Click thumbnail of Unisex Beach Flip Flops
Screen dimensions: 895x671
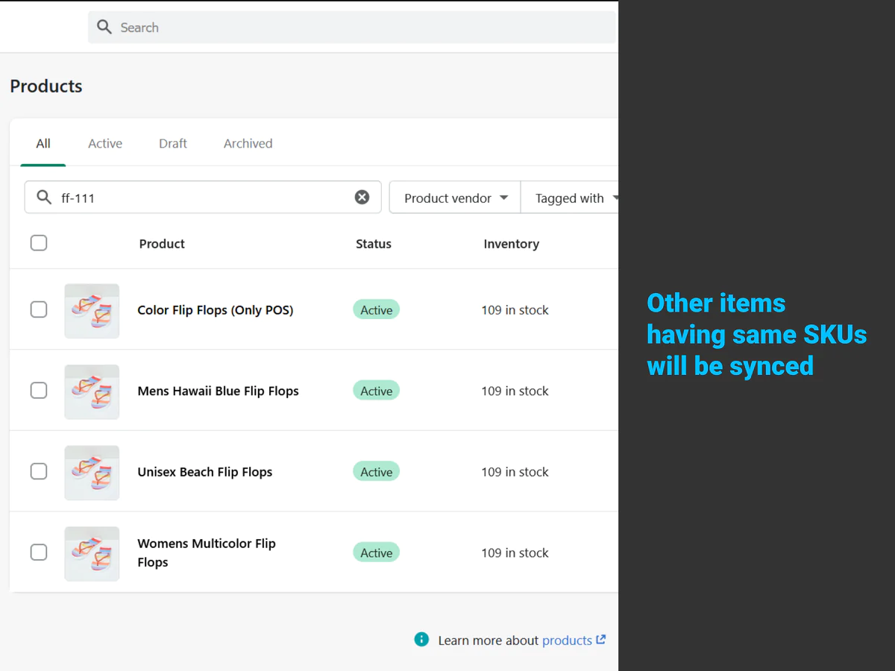tap(92, 473)
